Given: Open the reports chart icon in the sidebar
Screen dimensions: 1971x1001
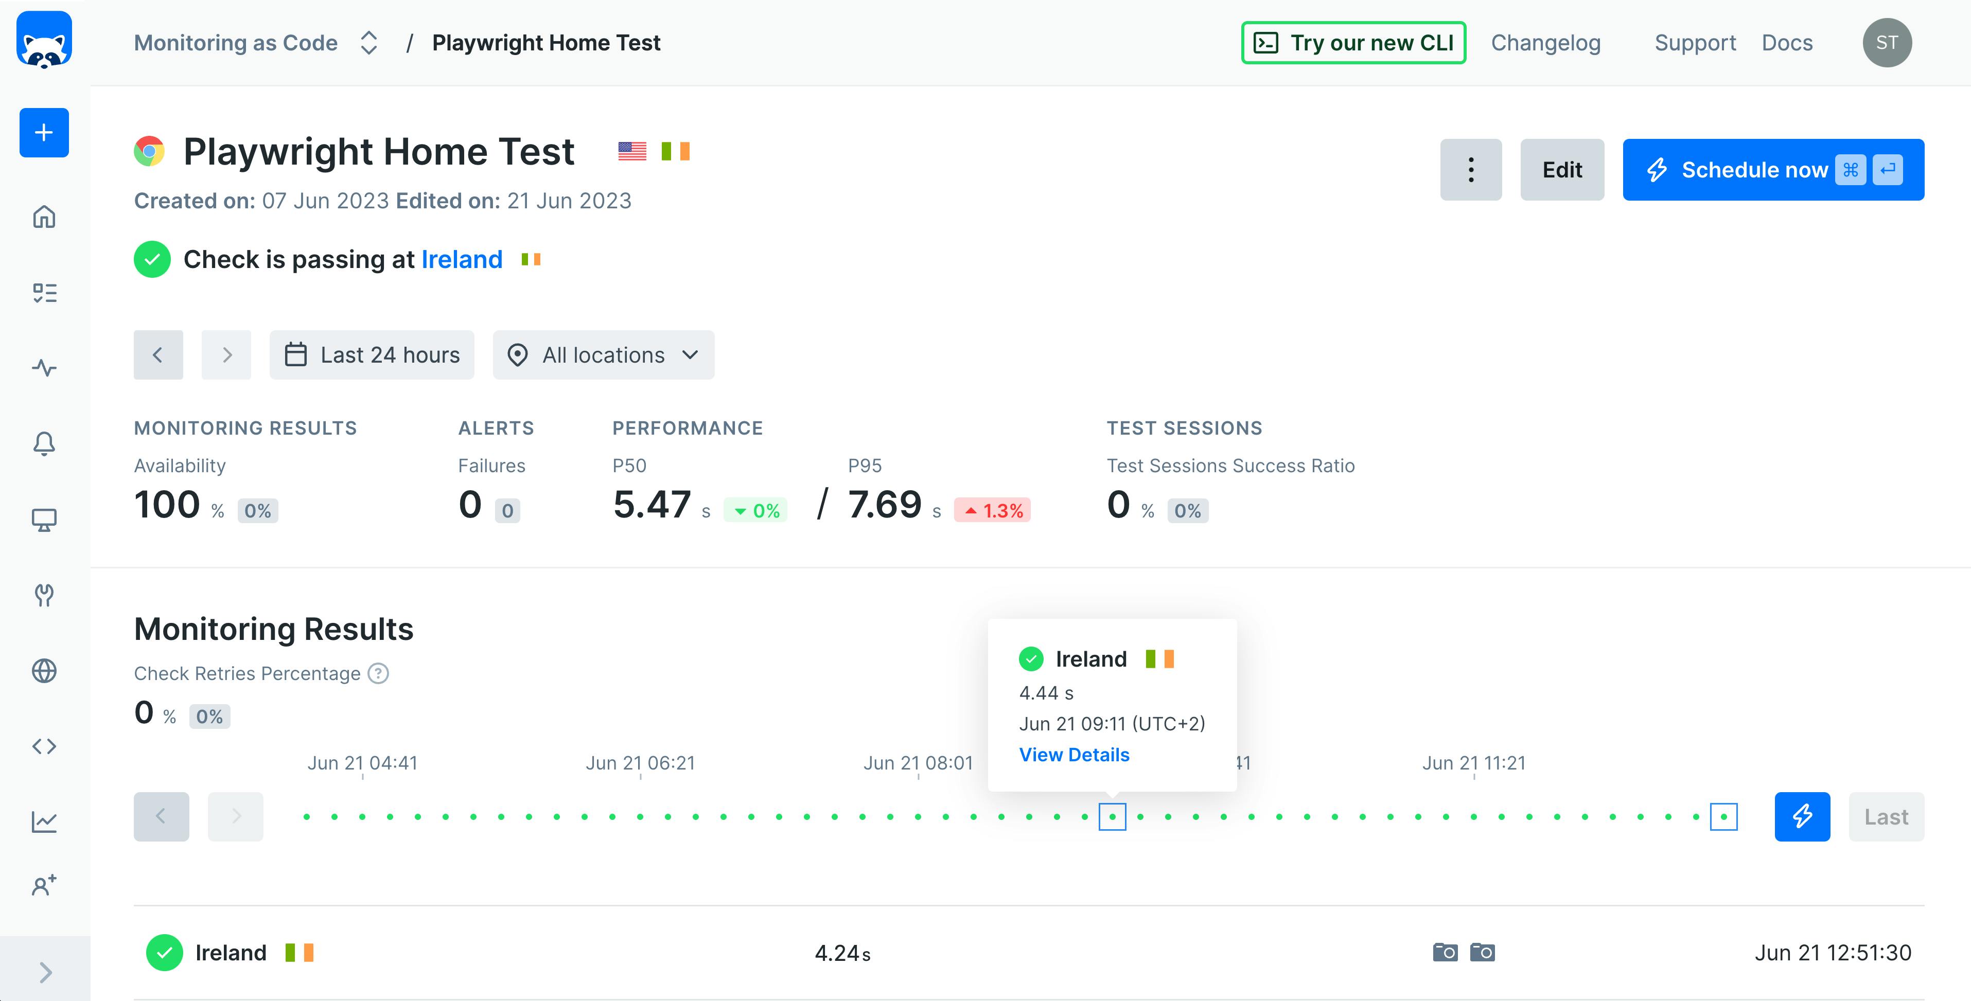Looking at the screenshot, I should coord(44,822).
